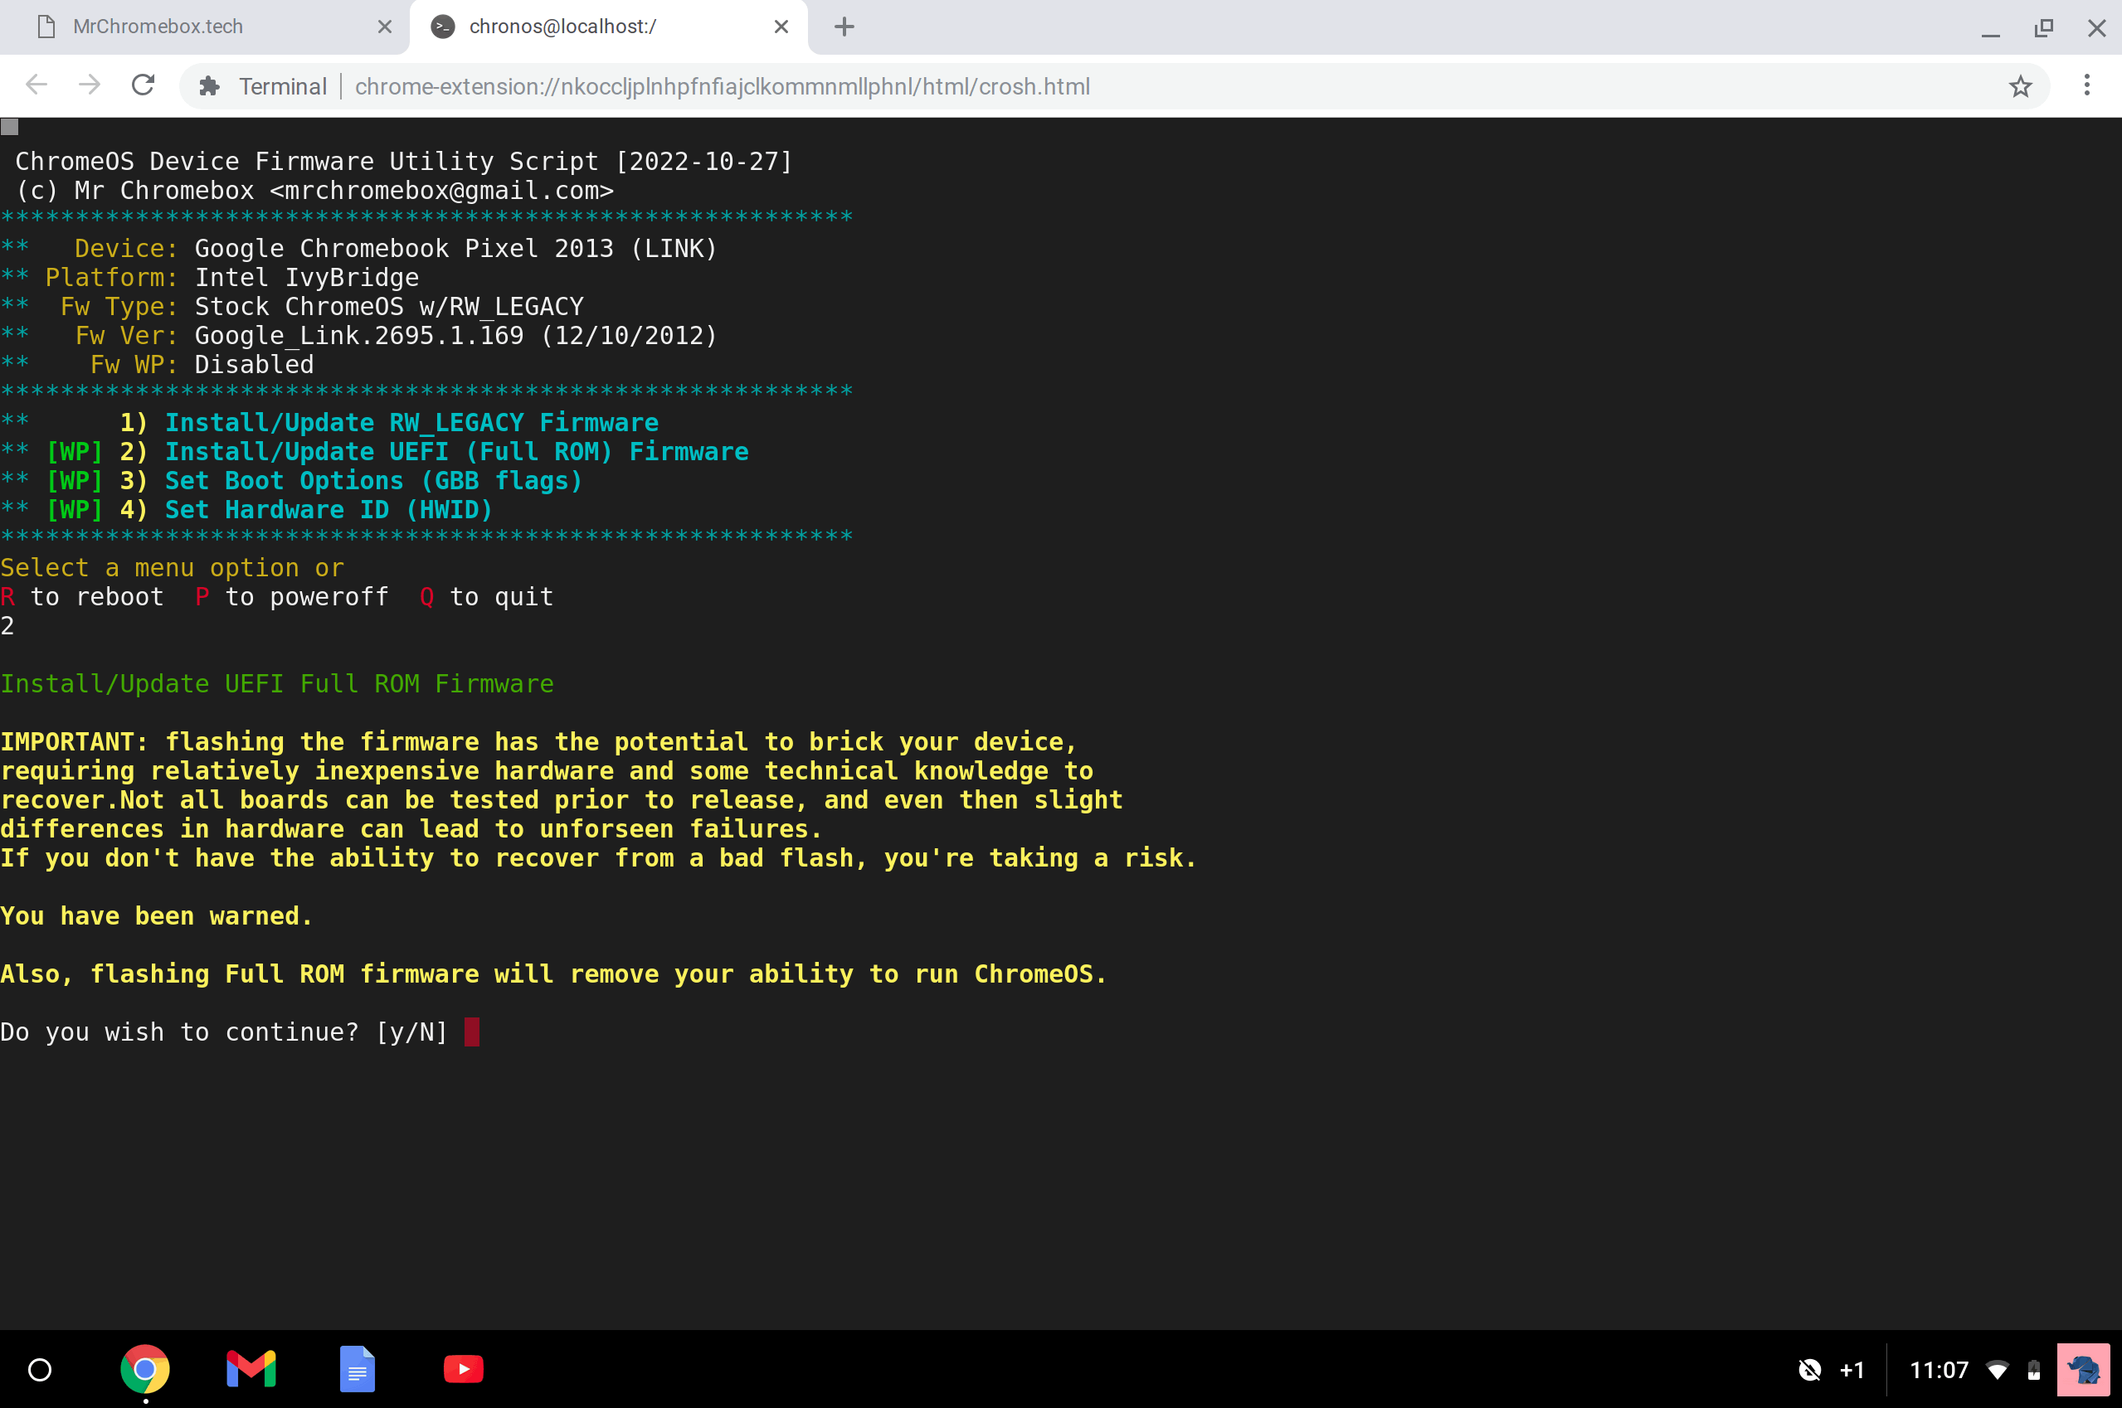This screenshot has width=2122, height=1408.
Task: Open a new tab with plus button
Action: pos(844,27)
